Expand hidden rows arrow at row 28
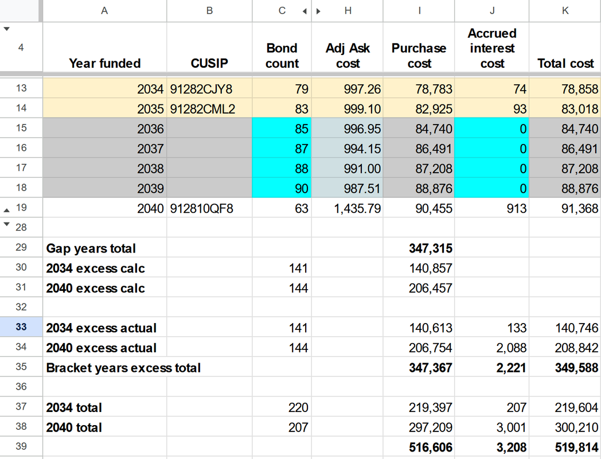 coord(6,224)
